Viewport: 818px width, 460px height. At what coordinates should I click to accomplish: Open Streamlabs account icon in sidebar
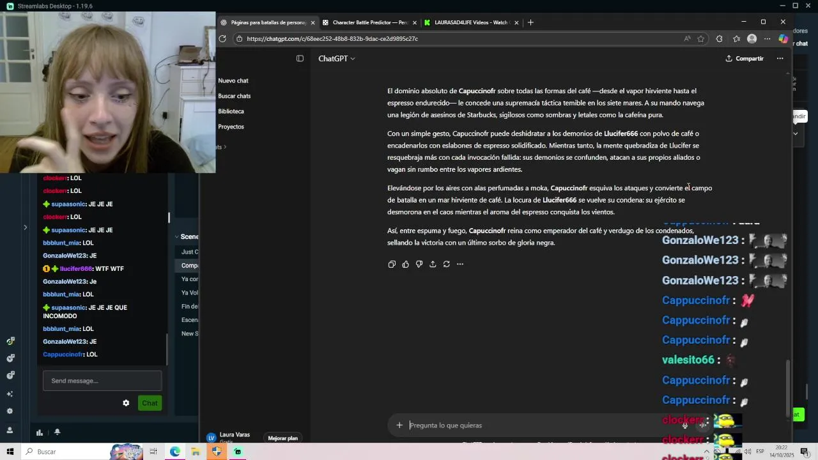[10, 429]
